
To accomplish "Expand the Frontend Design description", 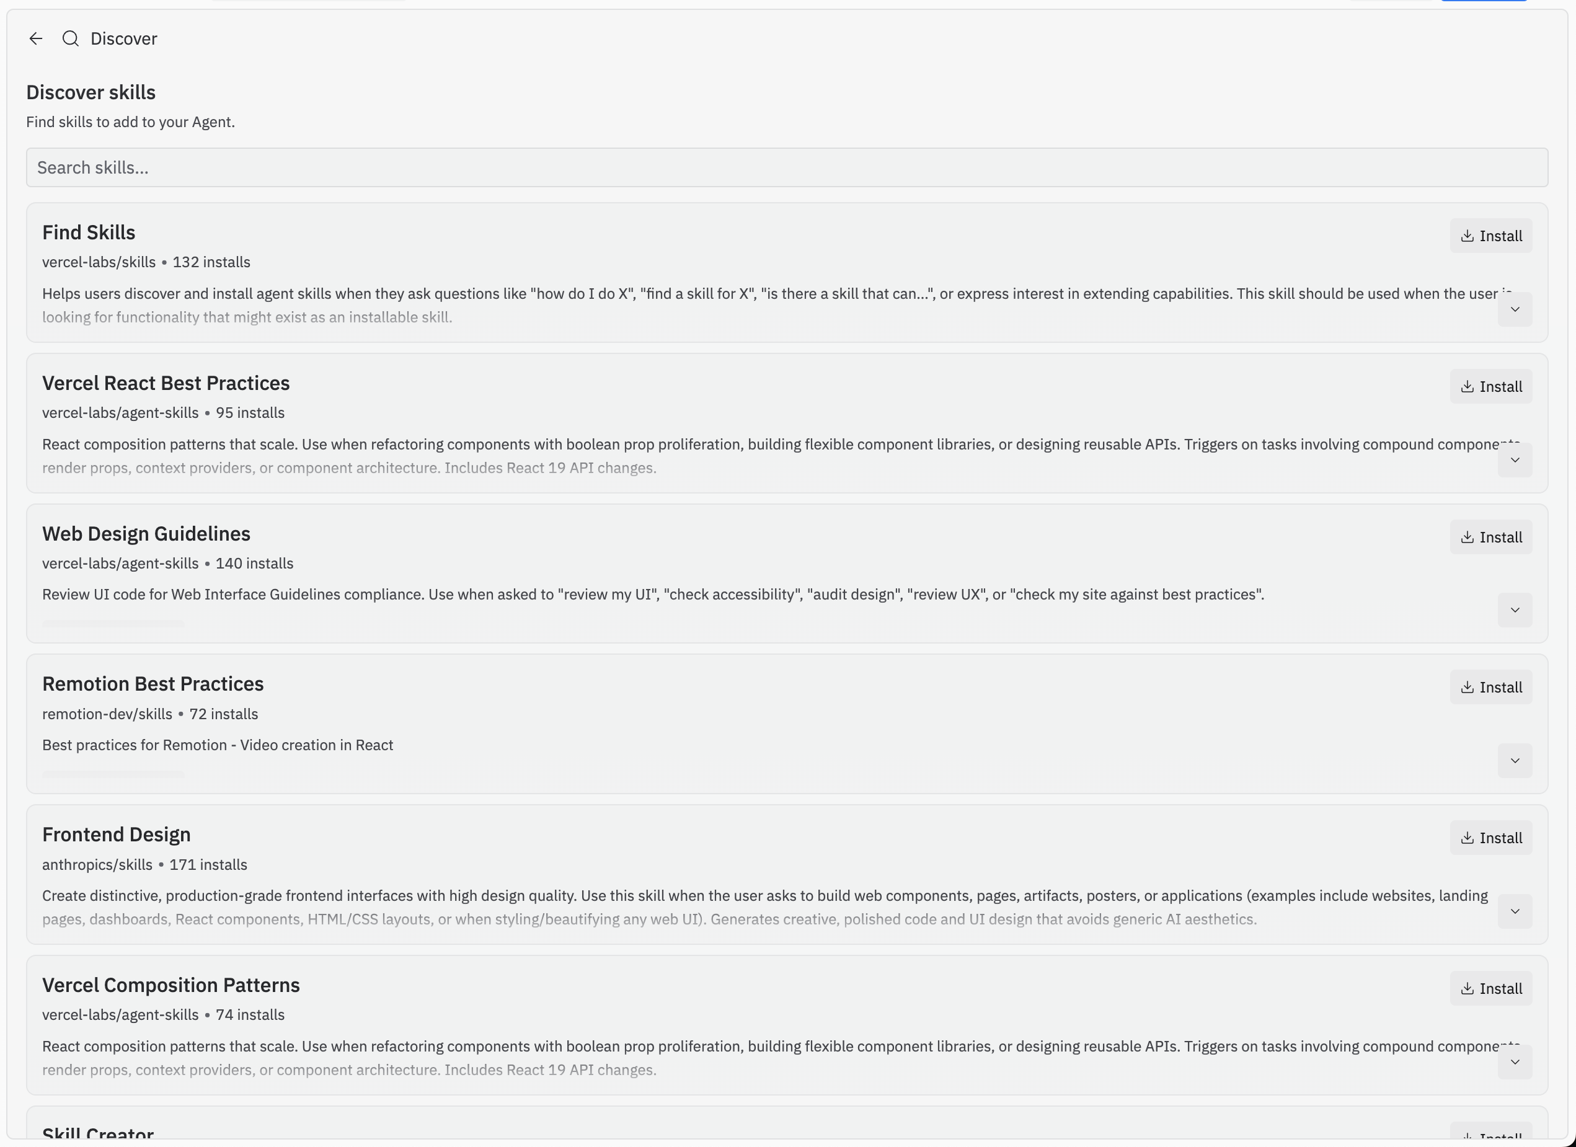I will (1515, 911).
